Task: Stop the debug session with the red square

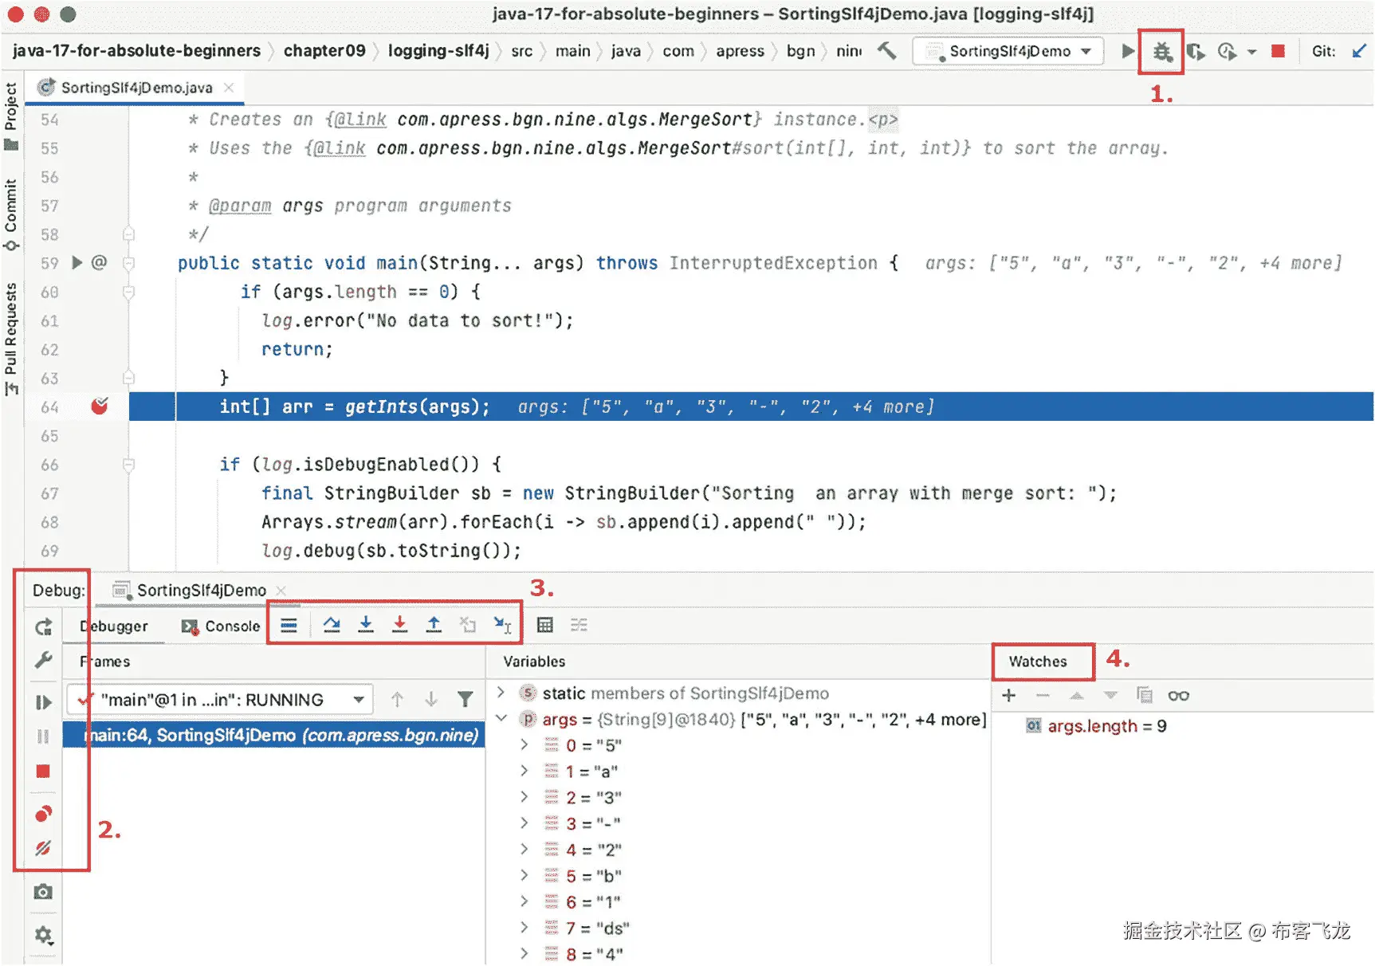Action: coord(43,771)
